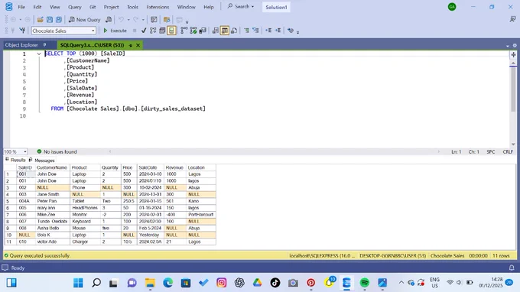Show hidden system tray icons

[401, 282]
